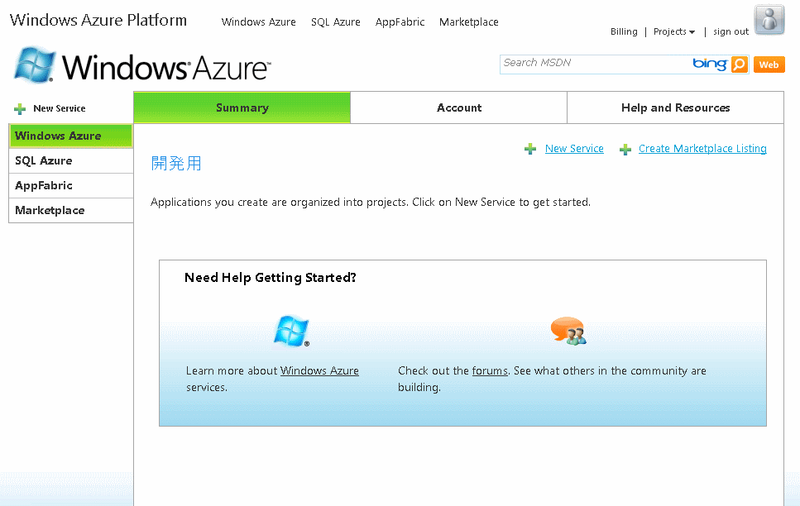Click the user avatar icon beside sign out
Screen dimensions: 800x506
pyautogui.click(x=769, y=20)
